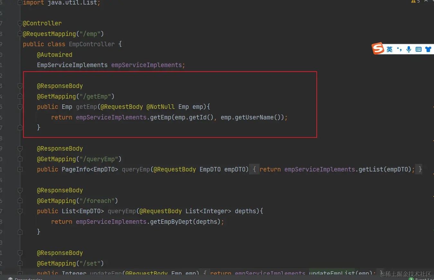Image resolution: width=434 pixels, height=280 pixels.
Task: Click the Sogou input method S logo
Action: (378, 48)
